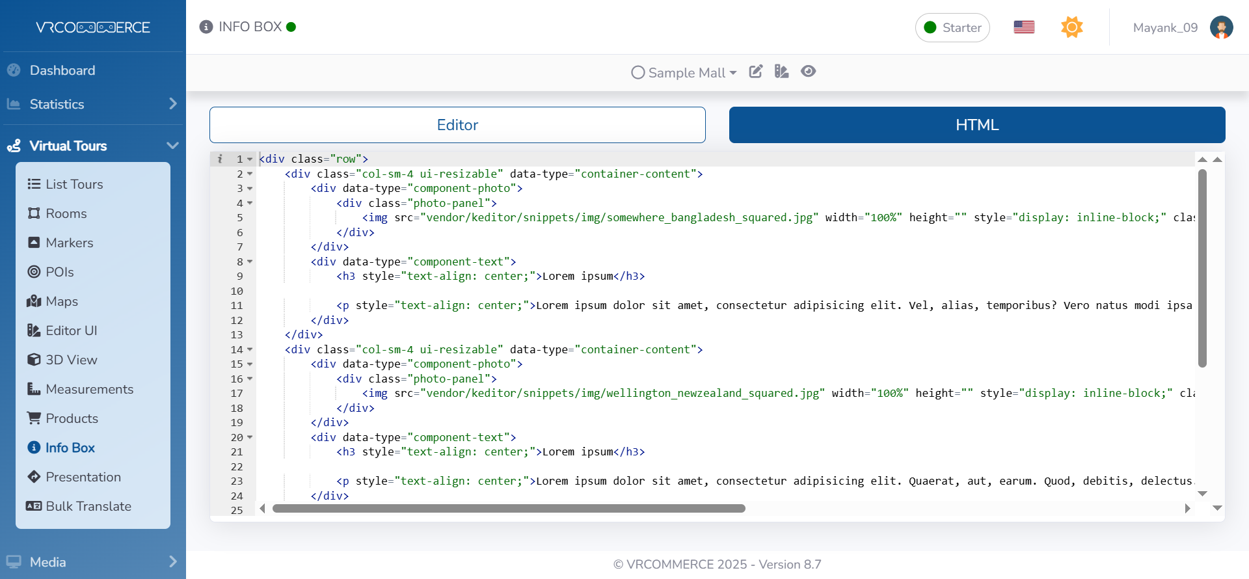Click the Info Box help icon in header
The width and height of the screenshot is (1249, 579).
click(x=206, y=27)
